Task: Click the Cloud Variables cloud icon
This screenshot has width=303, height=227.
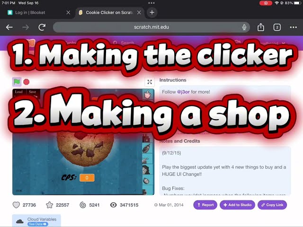Action: point(20,221)
